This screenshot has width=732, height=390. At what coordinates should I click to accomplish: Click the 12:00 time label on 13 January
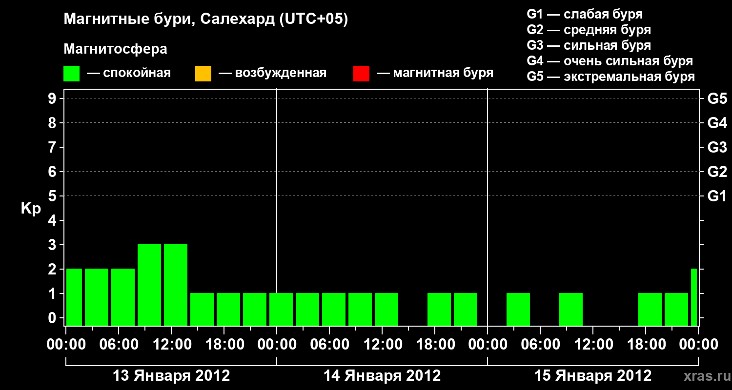(x=171, y=344)
